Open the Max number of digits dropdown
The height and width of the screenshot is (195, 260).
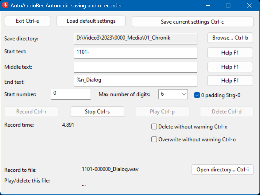tap(173, 94)
